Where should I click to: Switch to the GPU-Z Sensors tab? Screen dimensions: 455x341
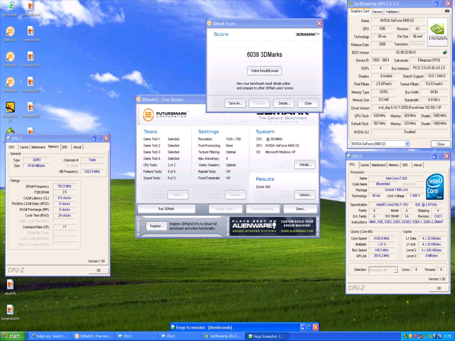coord(377,11)
